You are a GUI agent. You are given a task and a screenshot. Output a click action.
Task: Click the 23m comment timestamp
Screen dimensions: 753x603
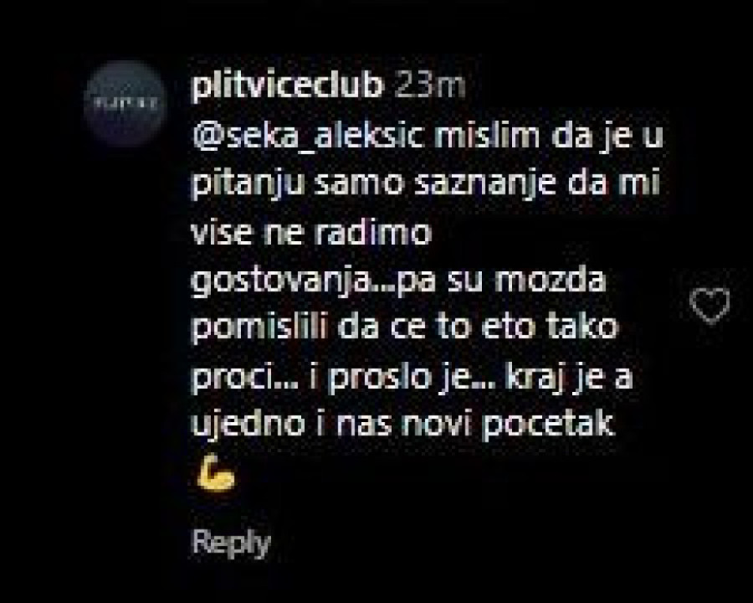429,86
